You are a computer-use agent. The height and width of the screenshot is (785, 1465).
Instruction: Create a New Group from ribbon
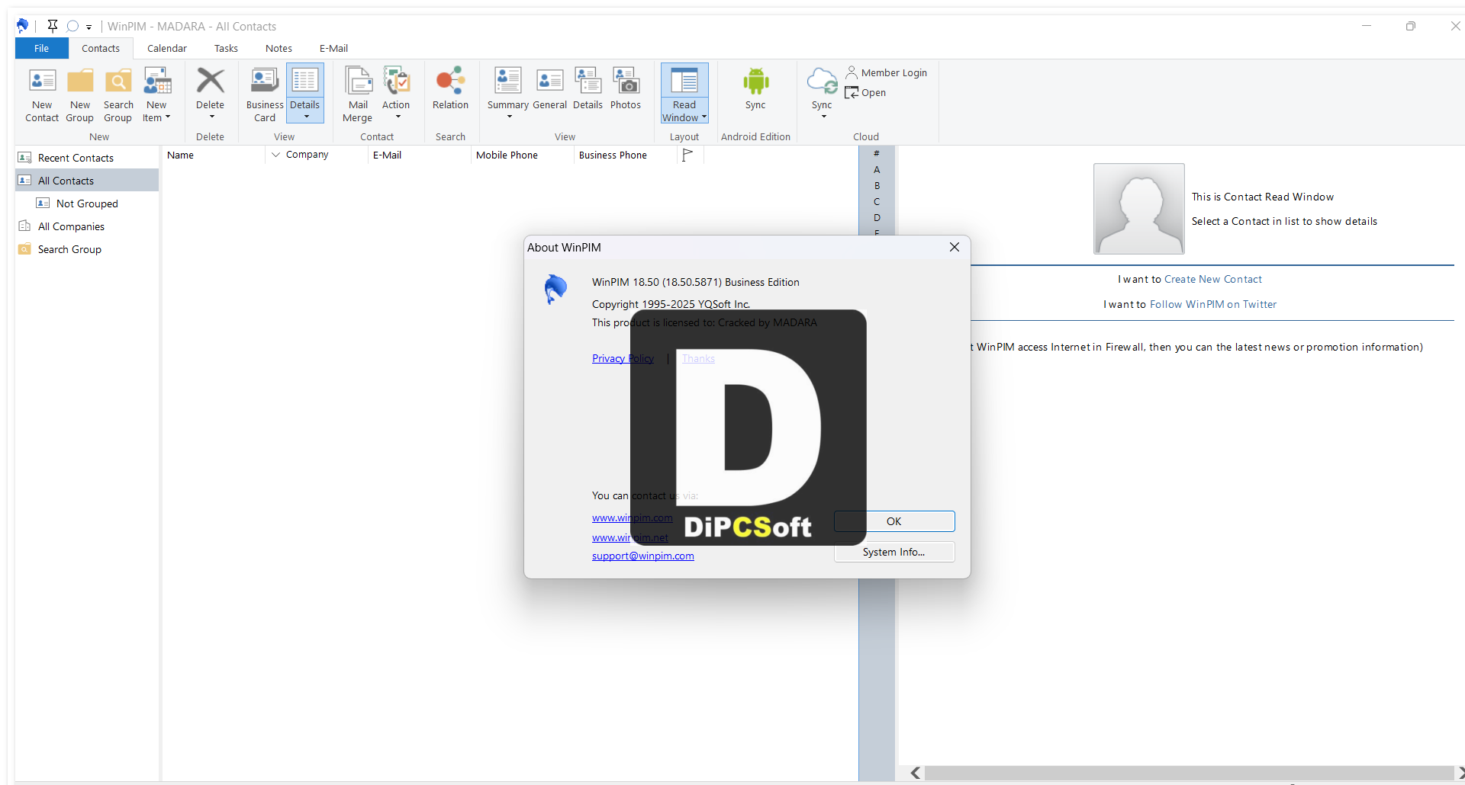click(79, 95)
